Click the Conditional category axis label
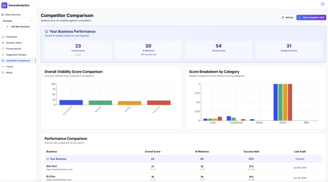This screenshot has height=182, width=328. (236, 123)
